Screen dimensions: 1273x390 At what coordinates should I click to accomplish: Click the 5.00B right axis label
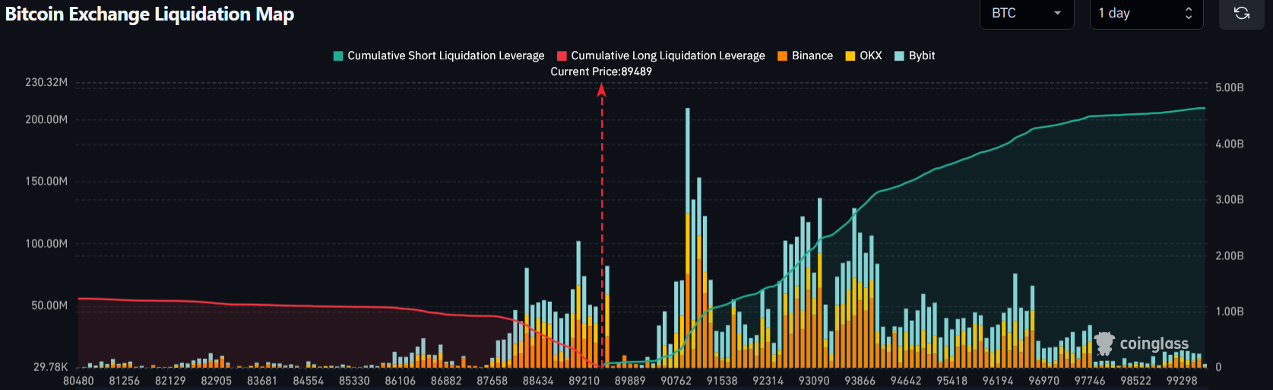pos(1230,87)
